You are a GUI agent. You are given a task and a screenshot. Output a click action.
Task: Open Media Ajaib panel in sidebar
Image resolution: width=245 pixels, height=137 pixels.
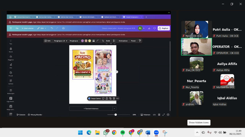click(11, 91)
